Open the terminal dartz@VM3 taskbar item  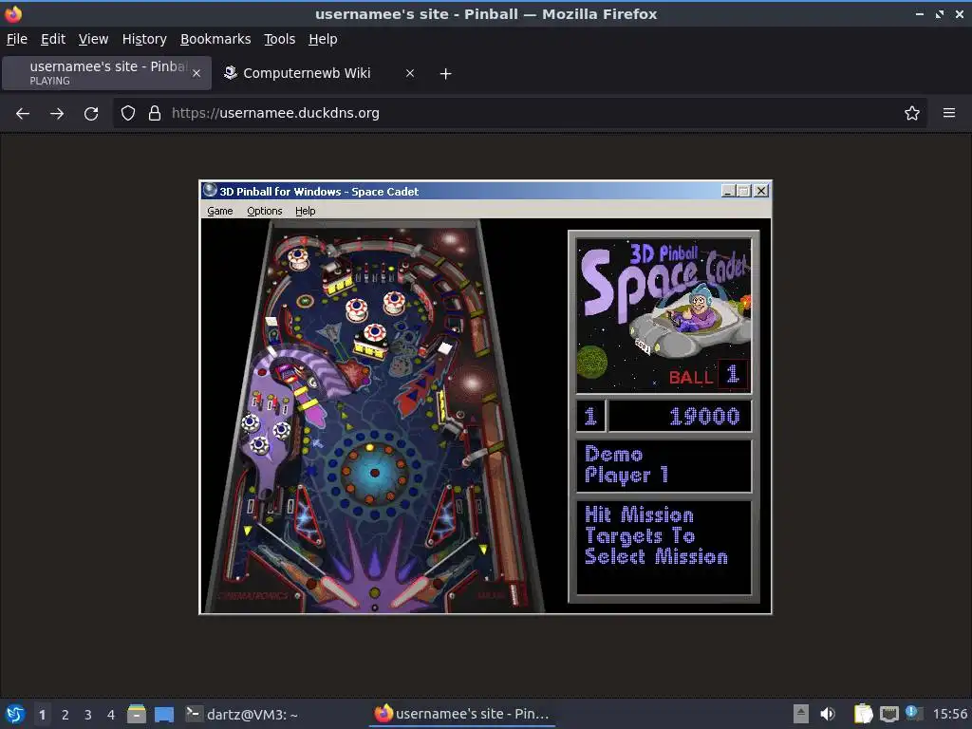tap(242, 714)
